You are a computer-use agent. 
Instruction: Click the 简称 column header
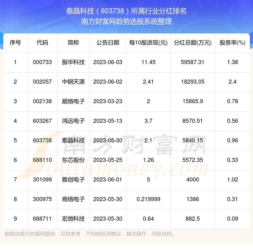click(73, 43)
